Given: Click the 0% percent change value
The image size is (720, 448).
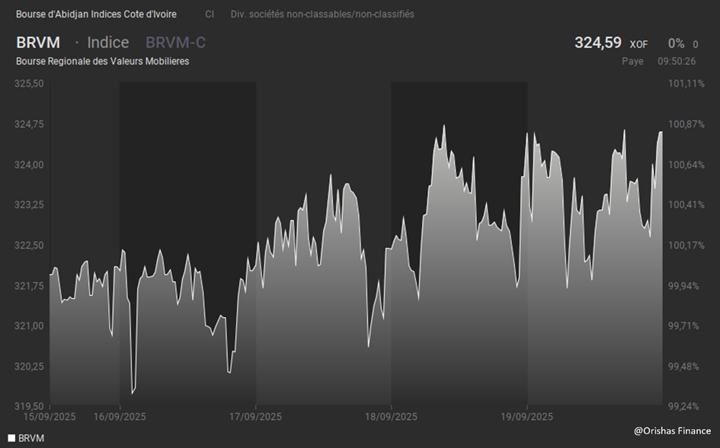Looking at the screenshot, I should [676, 43].
